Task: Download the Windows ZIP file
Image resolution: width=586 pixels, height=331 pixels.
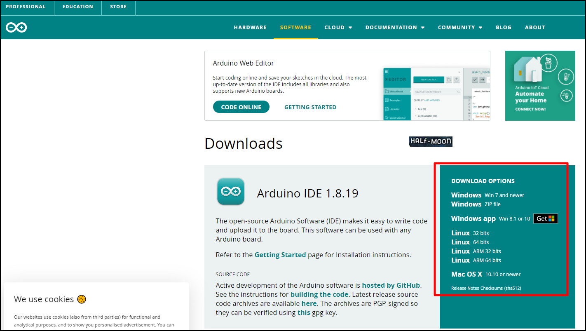Action: pos(476,204)
